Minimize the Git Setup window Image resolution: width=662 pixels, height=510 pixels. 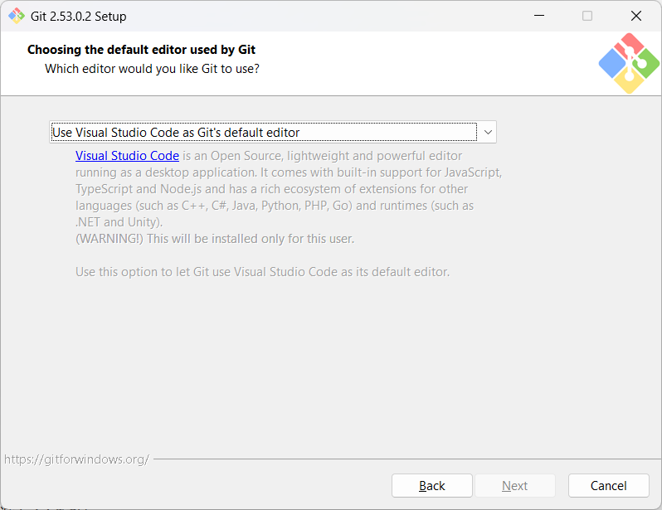click(539, 16)
